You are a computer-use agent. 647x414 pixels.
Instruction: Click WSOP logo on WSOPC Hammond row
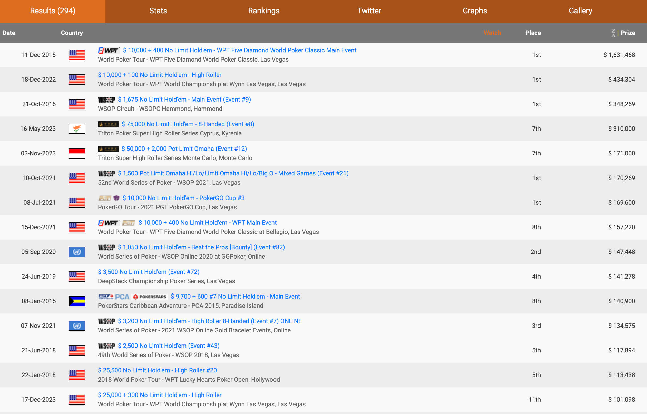[106, 100]
